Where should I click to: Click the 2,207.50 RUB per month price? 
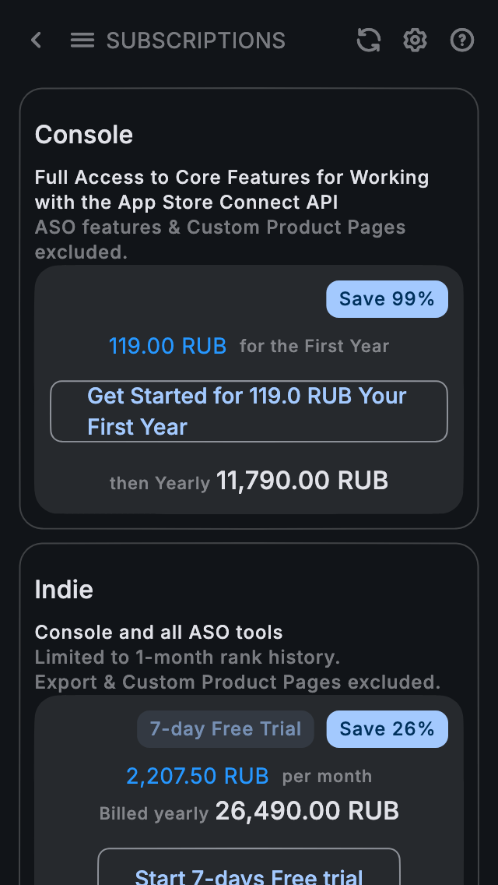[198, 776]
